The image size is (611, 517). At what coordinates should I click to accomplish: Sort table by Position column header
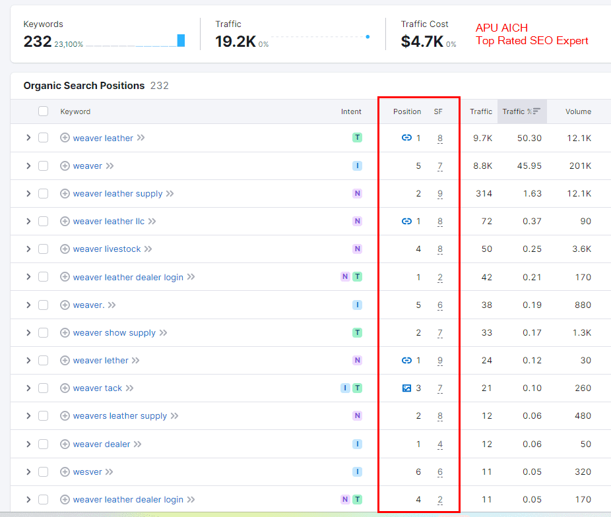click(x=406, y=111)
